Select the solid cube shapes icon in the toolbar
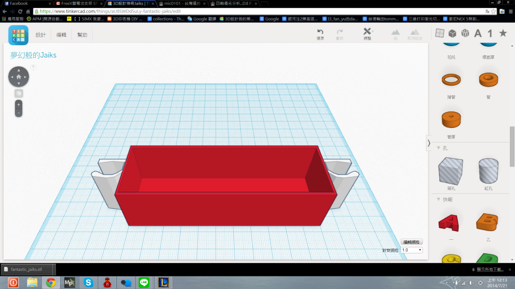This screenshot has height=289, width=515. pos(452,33)
